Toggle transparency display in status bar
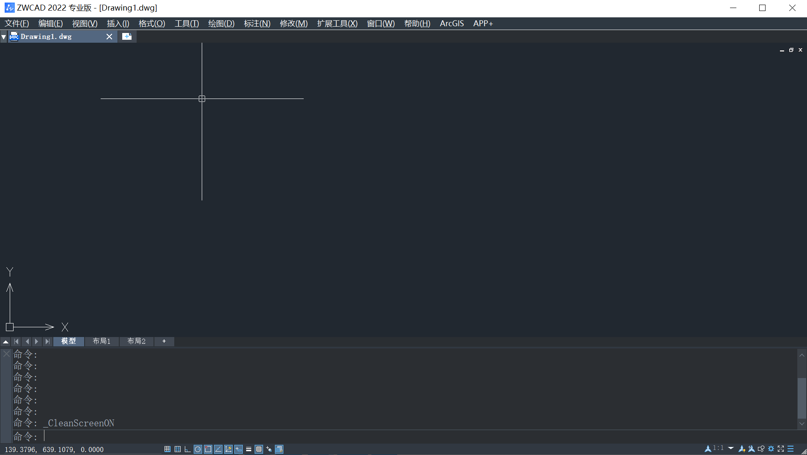This screenshot has height=455, width=807. (x=259, y=449)
